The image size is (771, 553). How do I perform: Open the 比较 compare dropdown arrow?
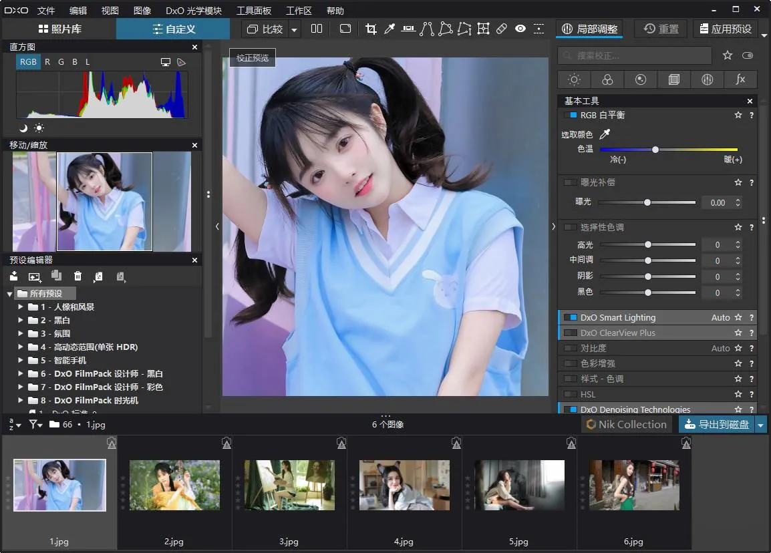tap(295, 29)
